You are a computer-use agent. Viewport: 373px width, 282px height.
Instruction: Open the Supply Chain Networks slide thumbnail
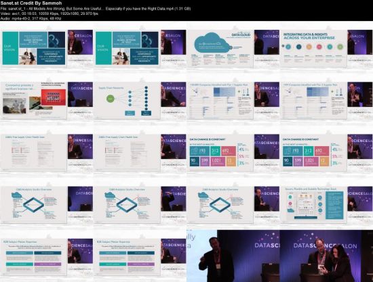click(x=140, y=101)
